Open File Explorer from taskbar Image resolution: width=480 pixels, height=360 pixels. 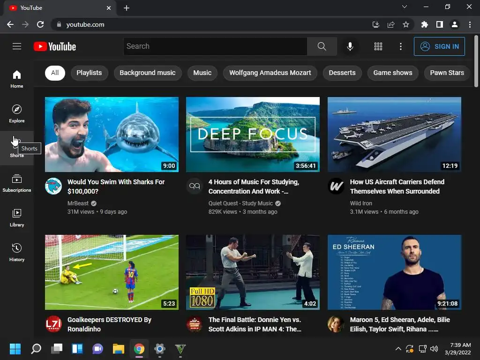pos(119,349)
